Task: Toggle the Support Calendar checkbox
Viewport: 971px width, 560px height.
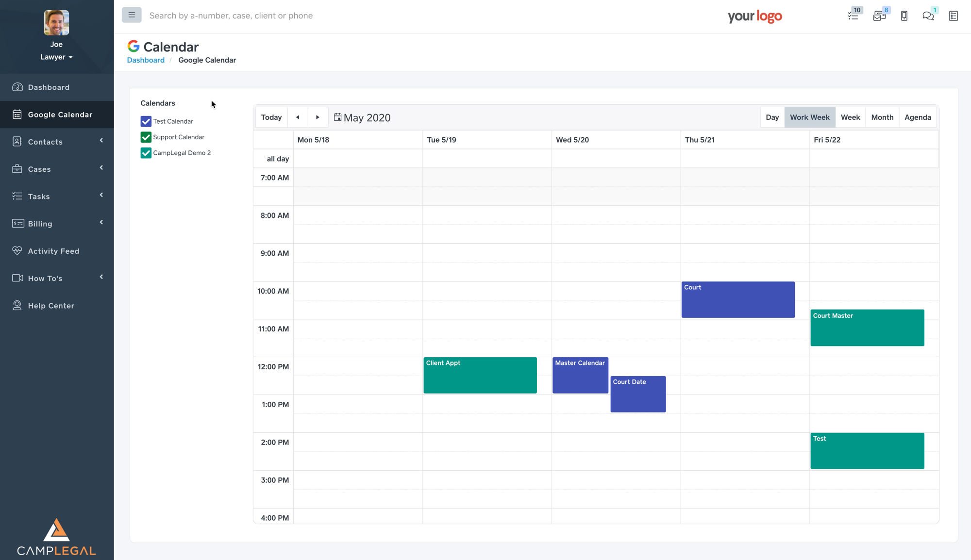Action: 146,137
